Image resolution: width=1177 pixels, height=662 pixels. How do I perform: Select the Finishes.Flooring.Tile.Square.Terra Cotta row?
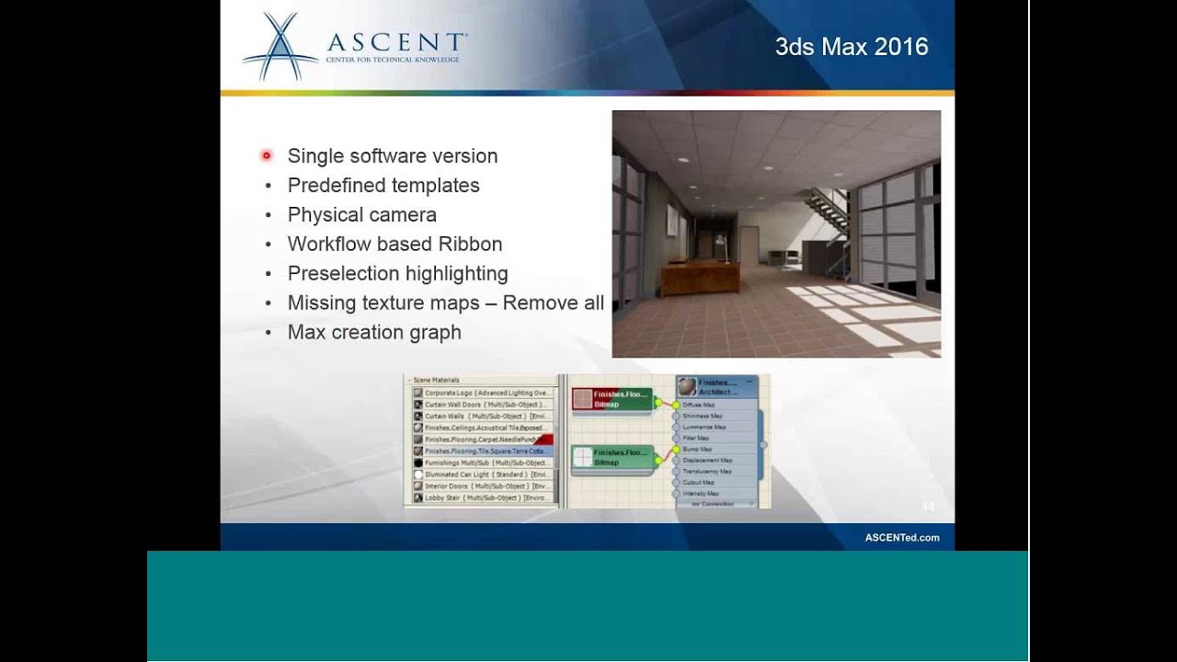[x=483, y=451]
